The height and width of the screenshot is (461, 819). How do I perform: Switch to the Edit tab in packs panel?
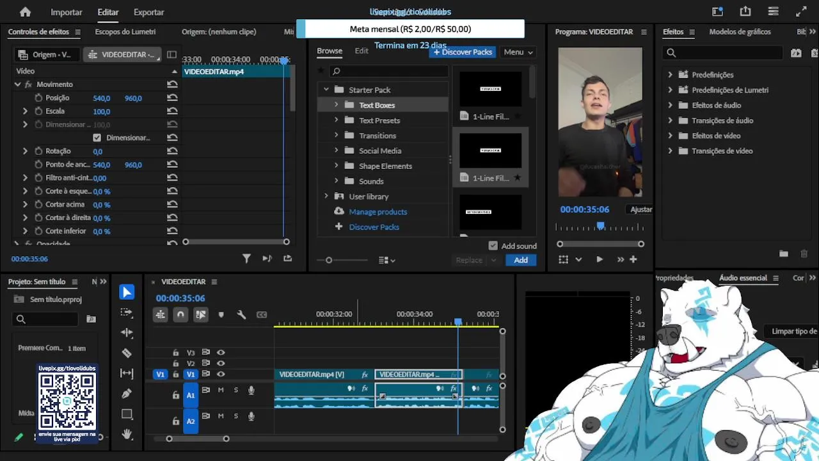[x=362, y=51]
